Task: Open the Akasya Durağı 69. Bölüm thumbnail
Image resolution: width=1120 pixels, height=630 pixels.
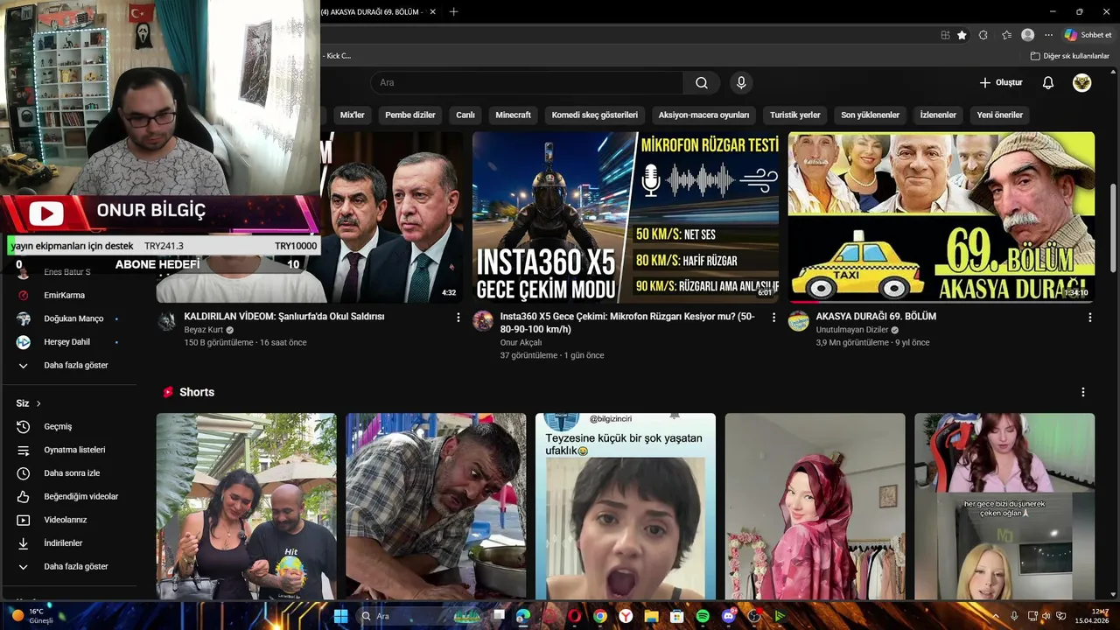Action: point(941,217)
